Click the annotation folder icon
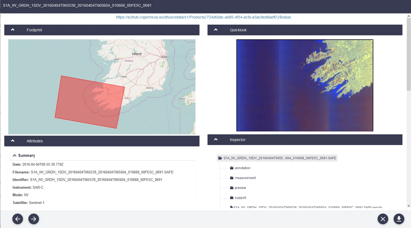411x228 pixels. [x=232, y=168]
